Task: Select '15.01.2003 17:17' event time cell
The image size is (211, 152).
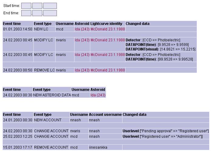Action: (x=18, y=147)
